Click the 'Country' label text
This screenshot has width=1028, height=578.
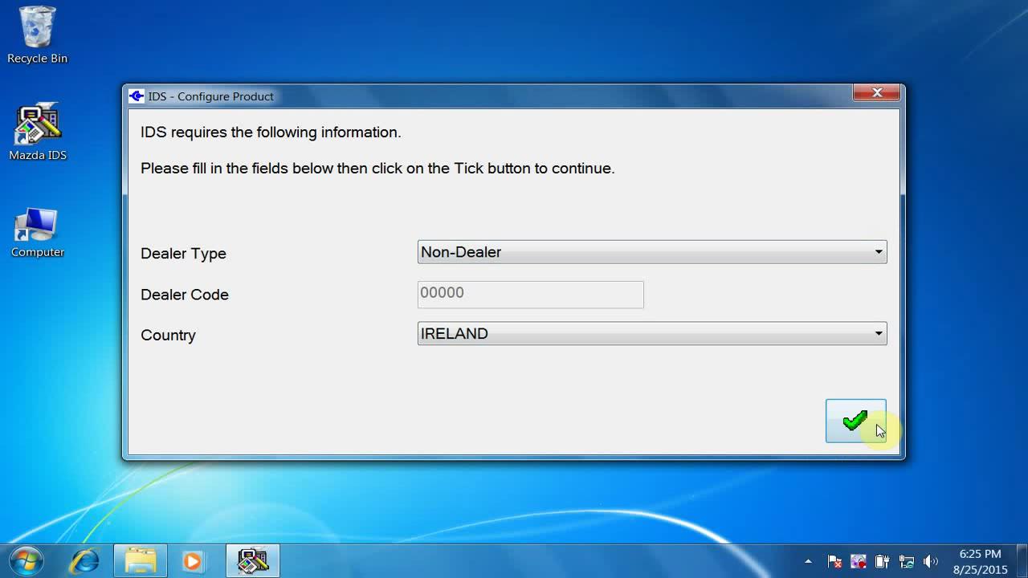168,336
